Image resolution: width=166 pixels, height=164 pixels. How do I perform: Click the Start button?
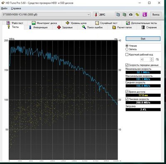coord(143,39)
